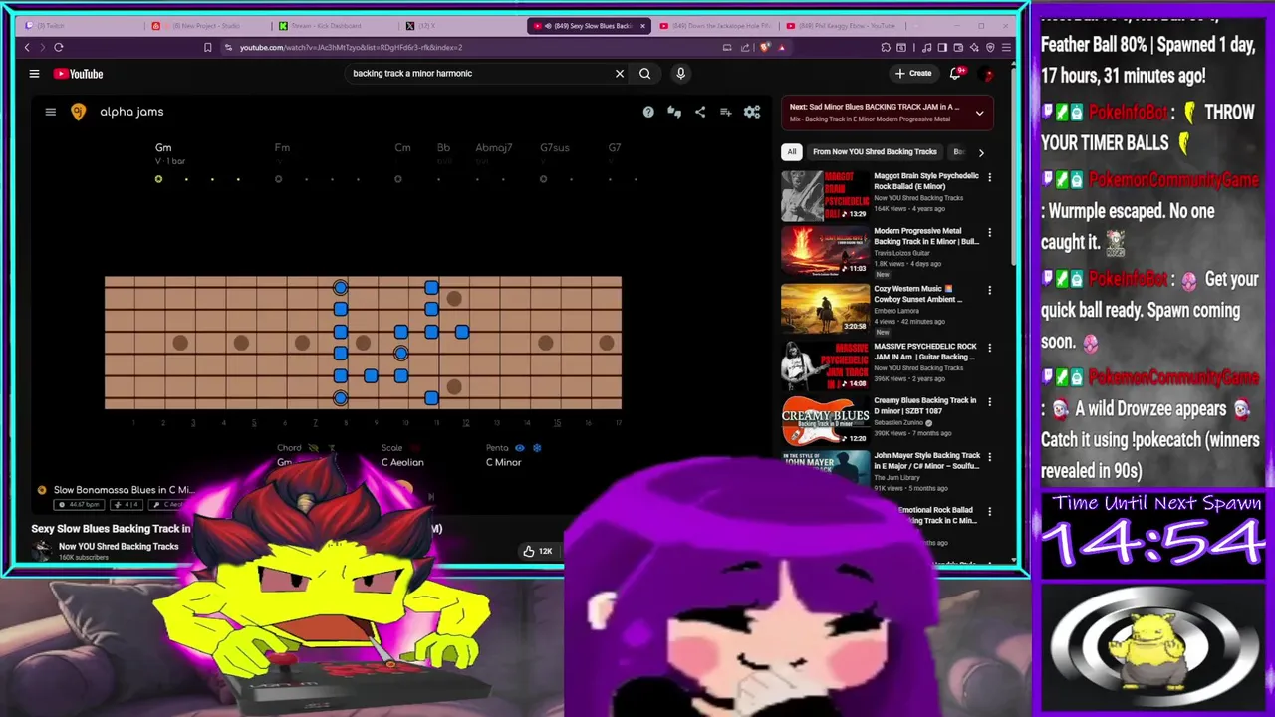Click the G7 chord in progression

pyautogui.click(x=615, y=148)
